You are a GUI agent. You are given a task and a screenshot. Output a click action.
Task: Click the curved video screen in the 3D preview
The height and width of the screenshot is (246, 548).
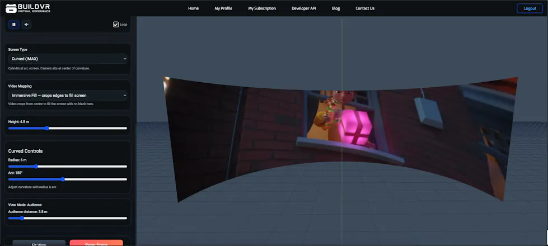(x=341, y=140)
